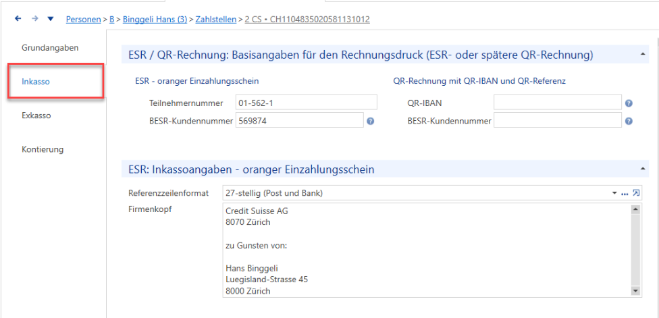Open the Kontierung tab
659x318 pixels.
(43, 149)
